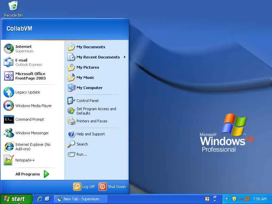272x204 pixels.
Task: Open Internet Explorer (No Add-ons)
Action: [x=32, y=147]
